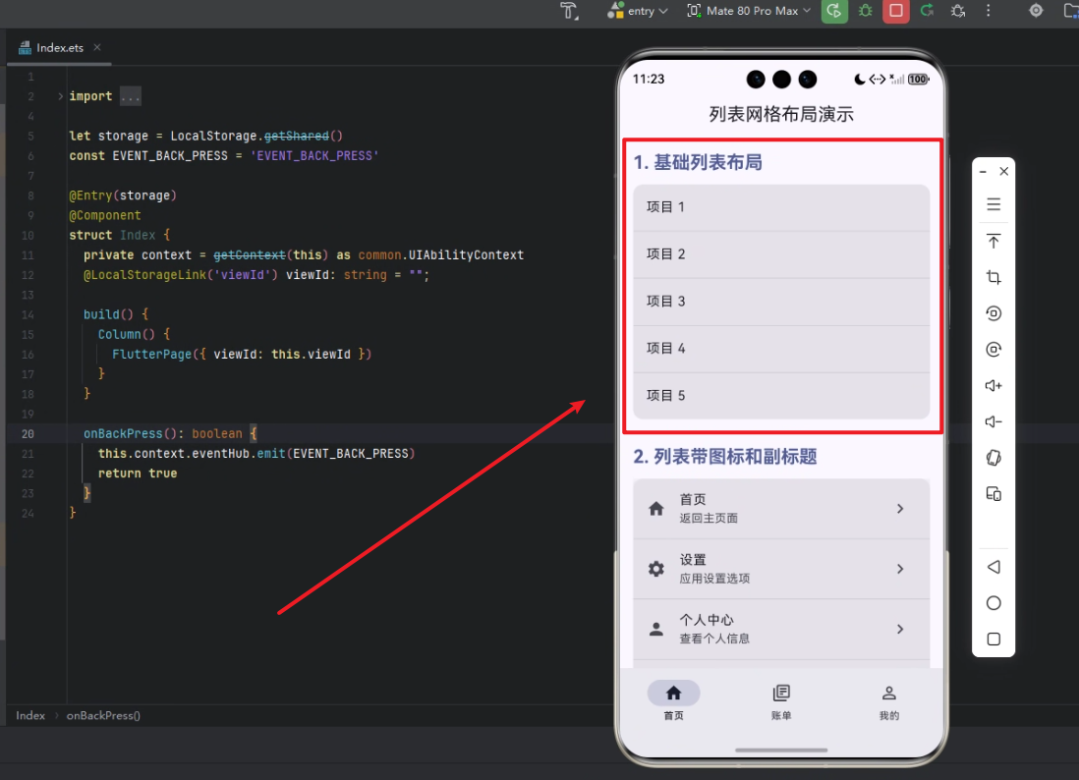Click the target icon at top right
Viewport: 1079px width, 780px height.
click(x=1036, y=11)
